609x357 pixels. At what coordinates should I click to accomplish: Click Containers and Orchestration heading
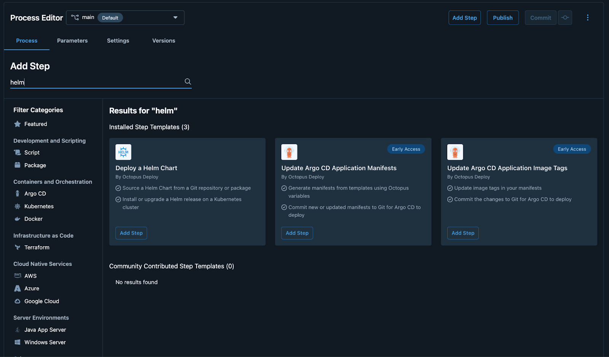53,182
